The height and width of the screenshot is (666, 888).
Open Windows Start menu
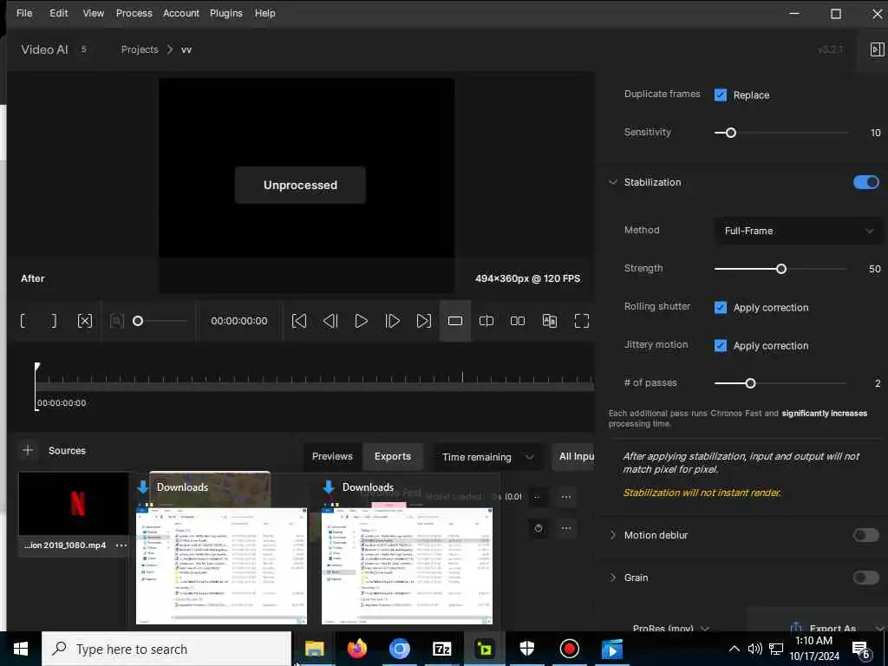tap(21, 649)
